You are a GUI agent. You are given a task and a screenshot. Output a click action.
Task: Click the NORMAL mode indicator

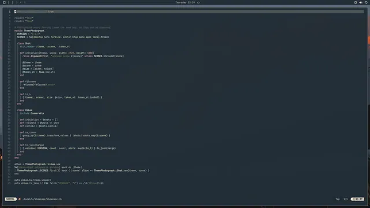click(x=10, y=199)
